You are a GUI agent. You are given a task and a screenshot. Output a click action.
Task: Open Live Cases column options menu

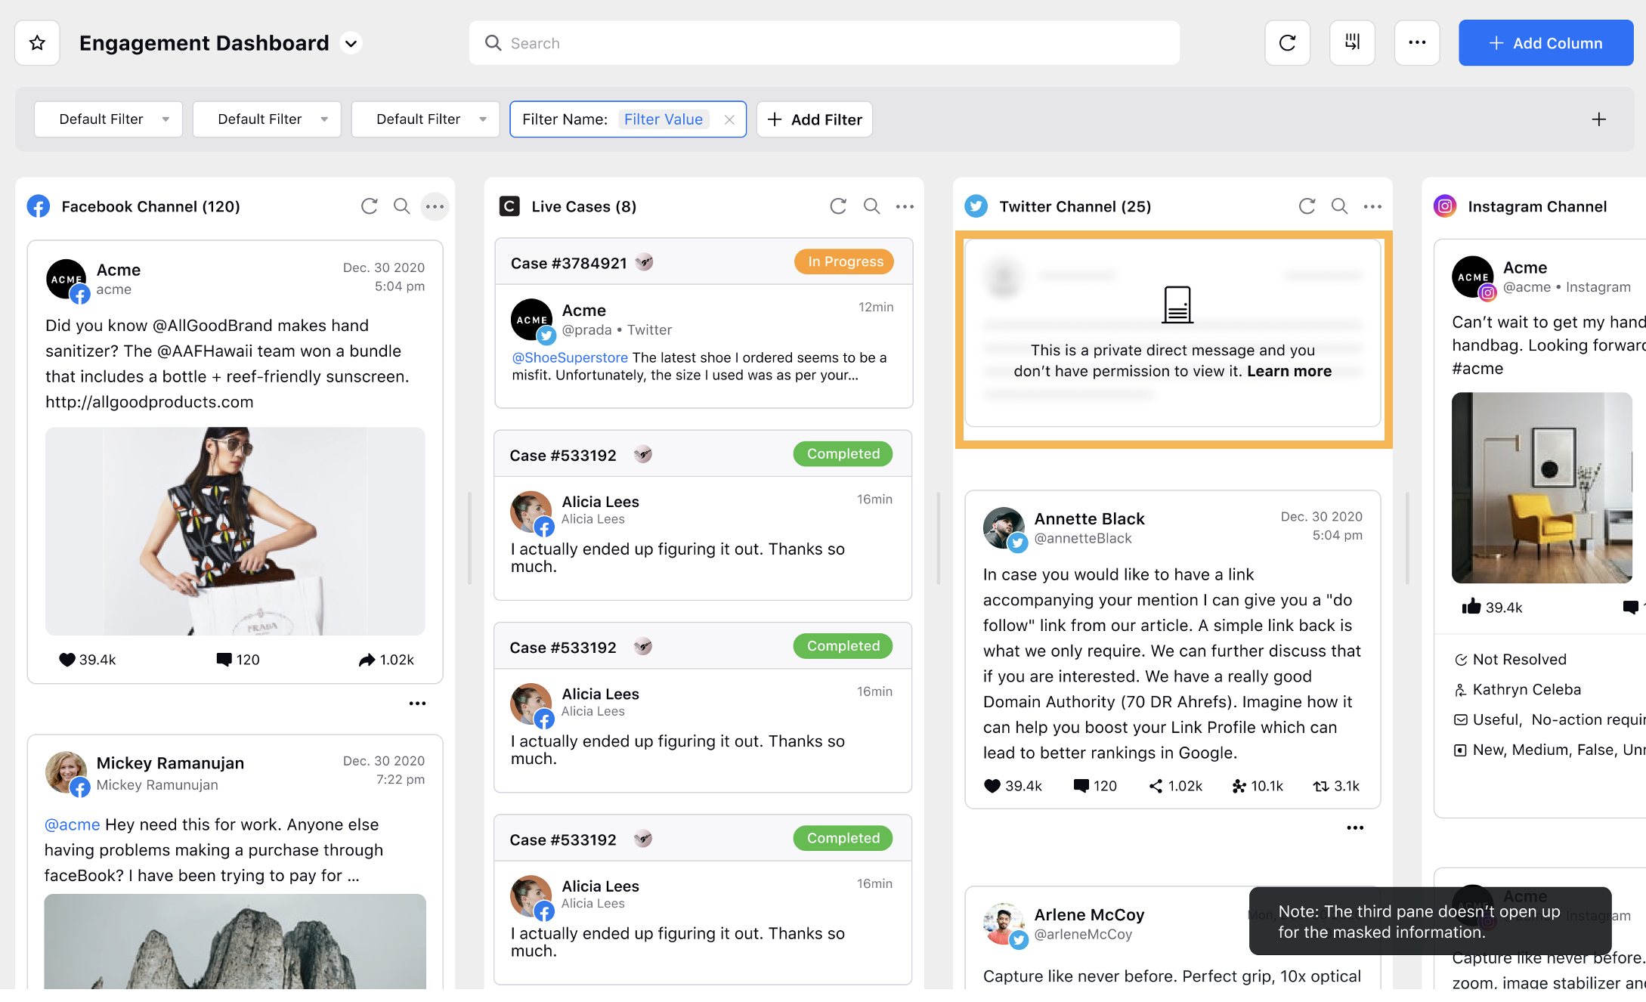click(905, 206)
